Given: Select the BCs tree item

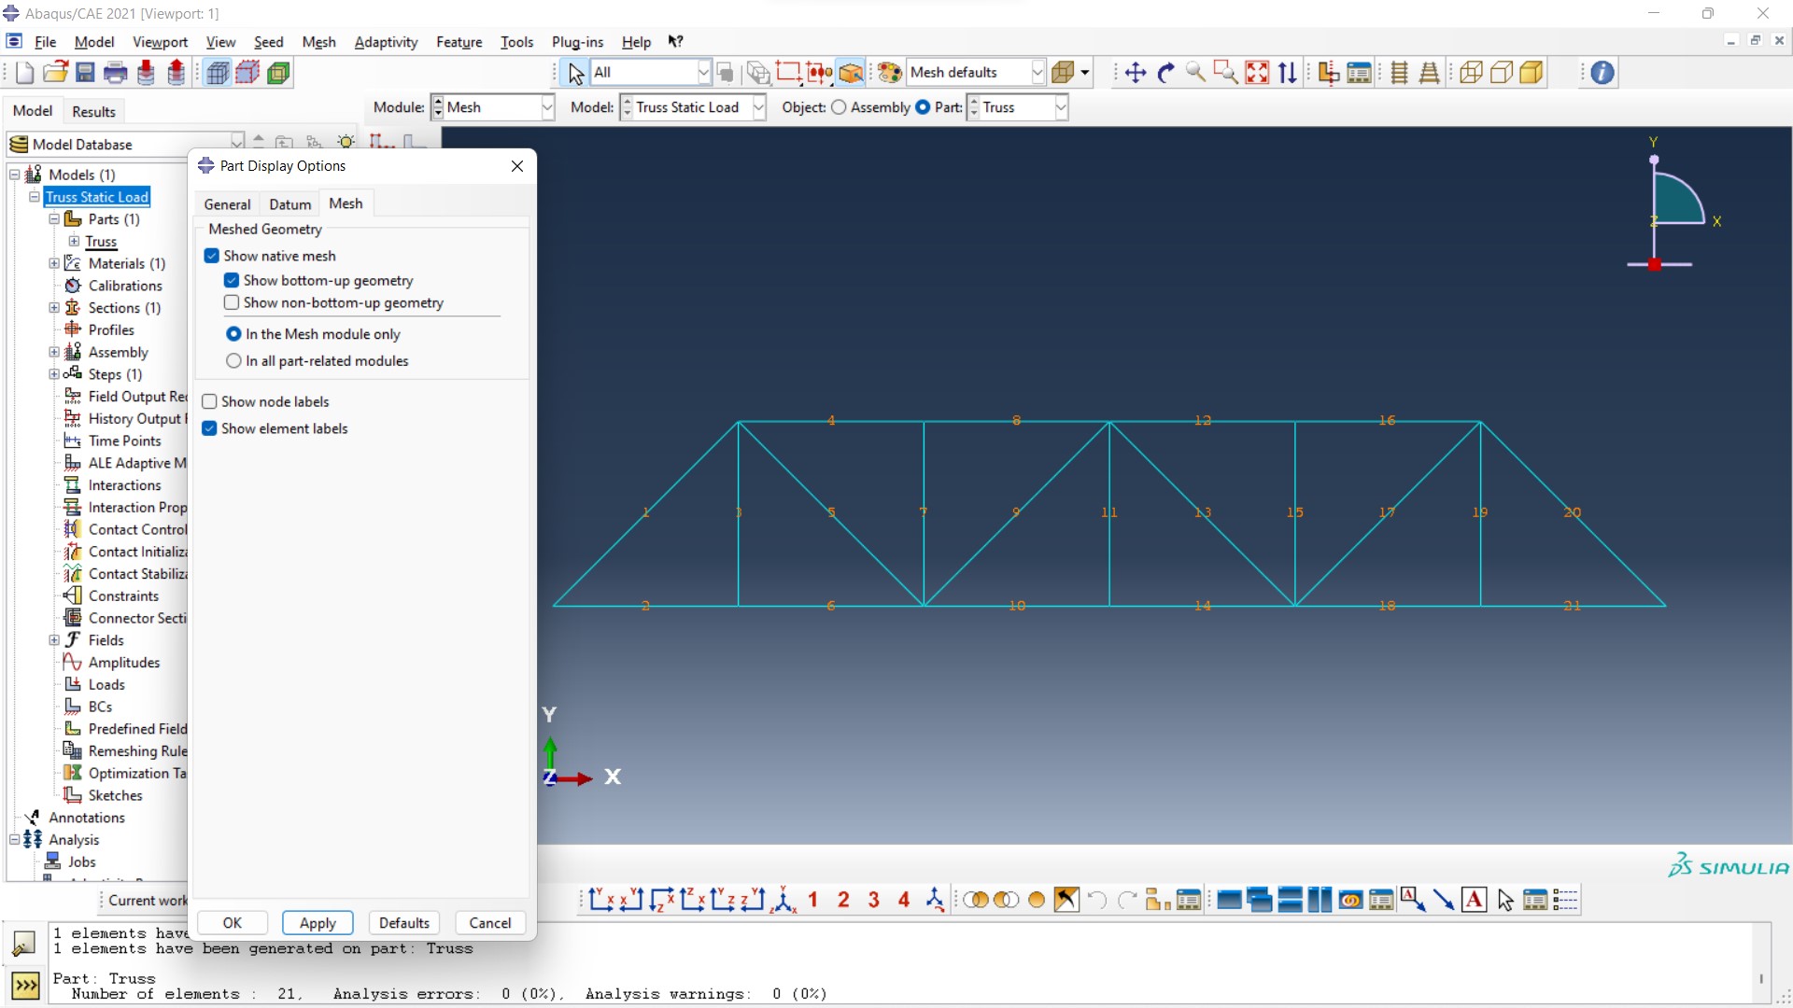Looking at the screenshot, I should (100, 707).
